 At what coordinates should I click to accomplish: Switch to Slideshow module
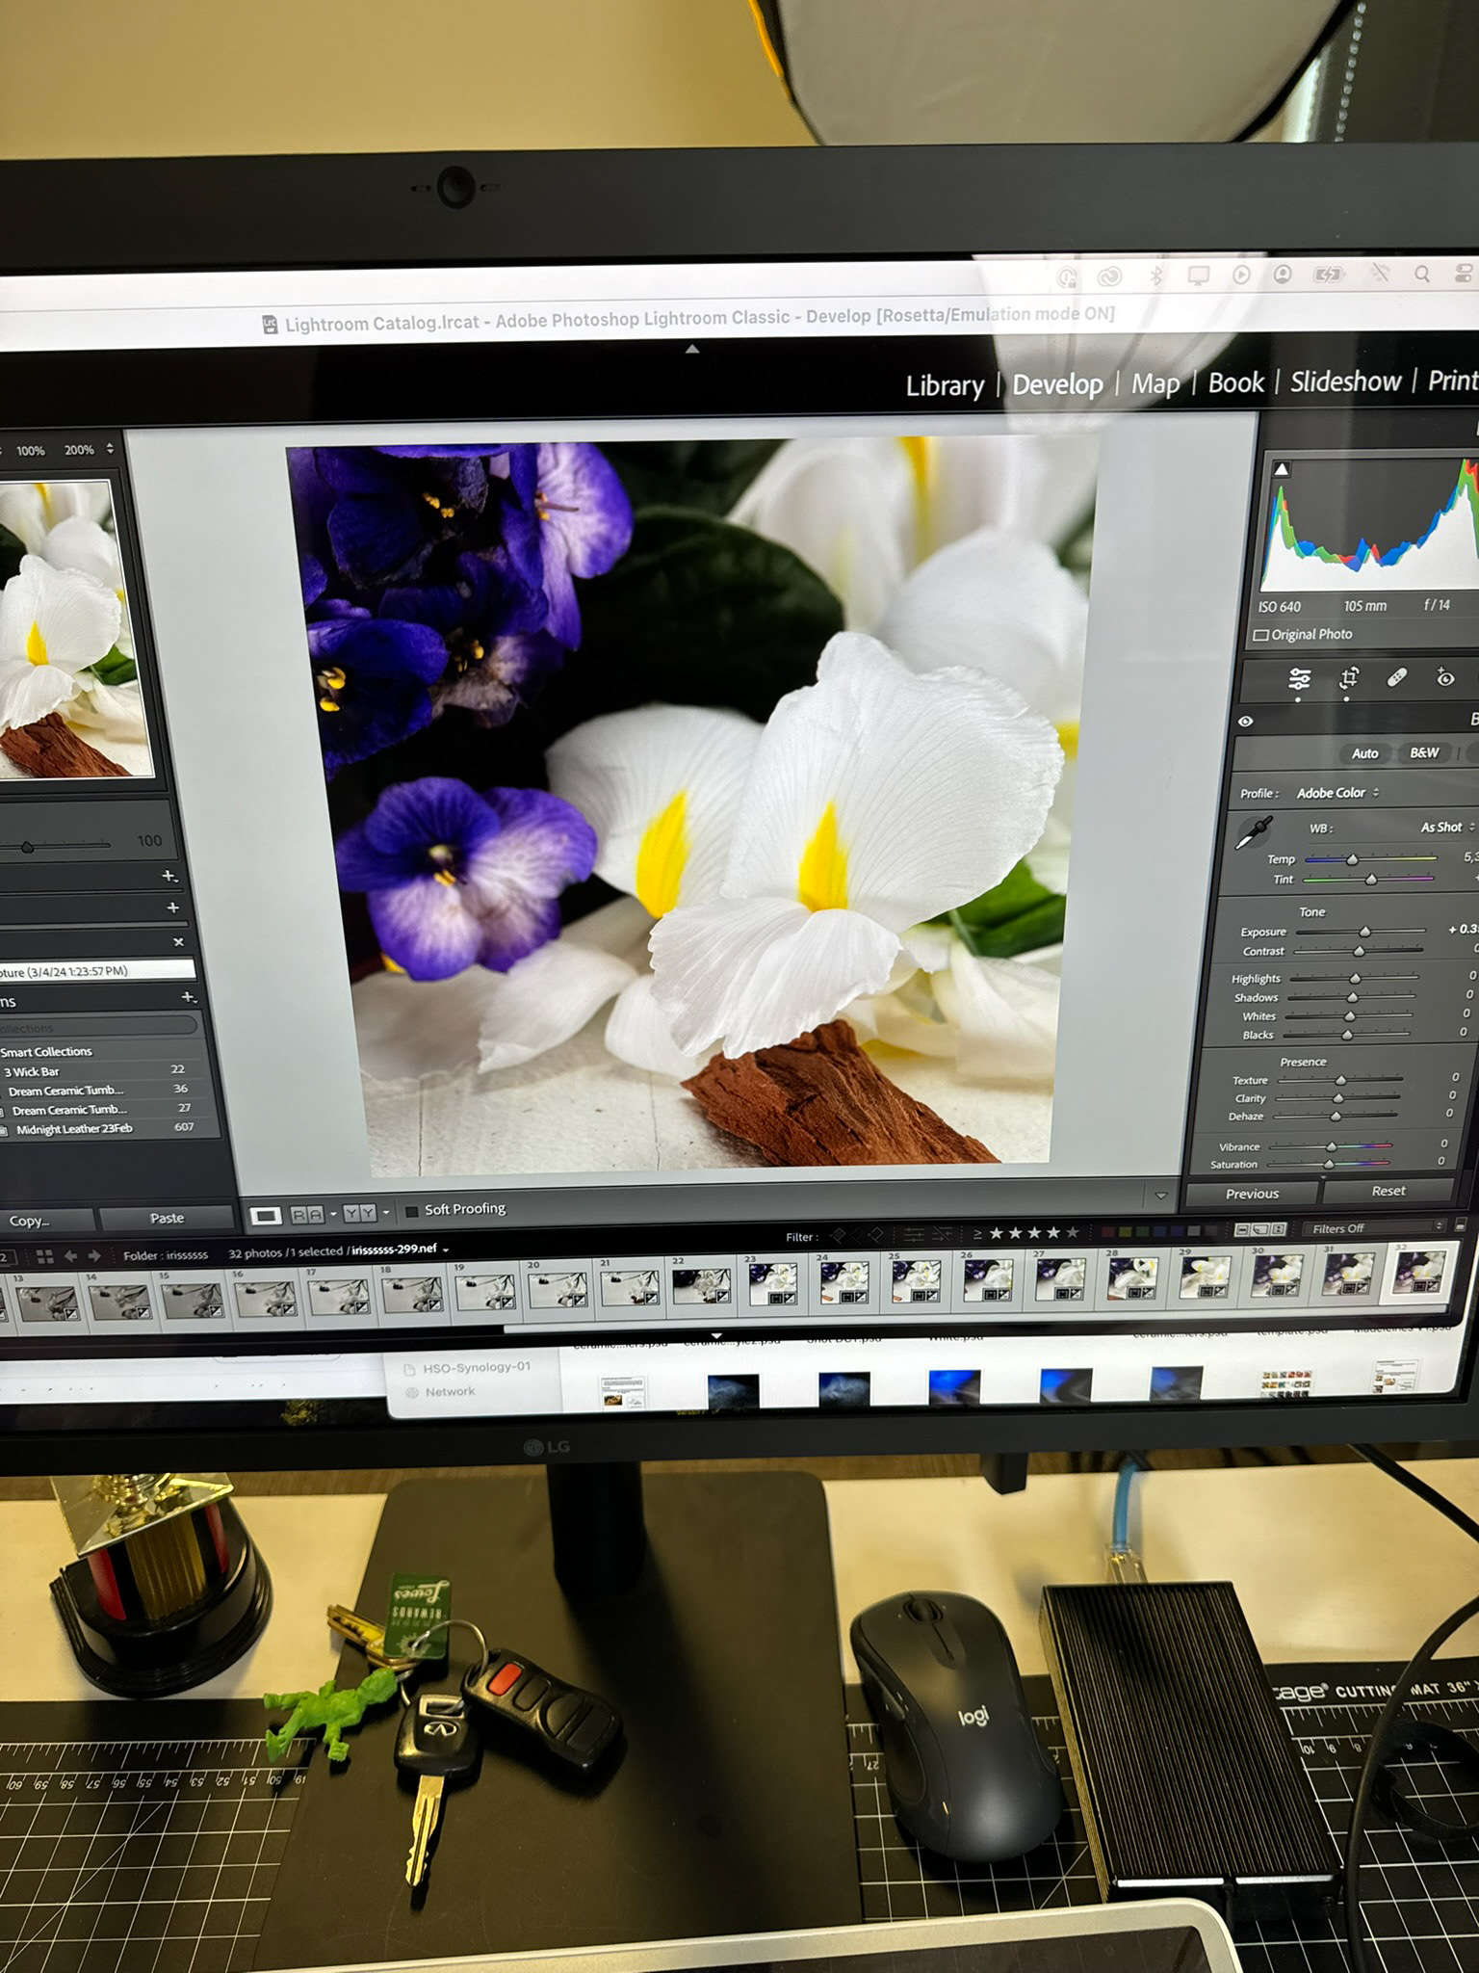1345,381
